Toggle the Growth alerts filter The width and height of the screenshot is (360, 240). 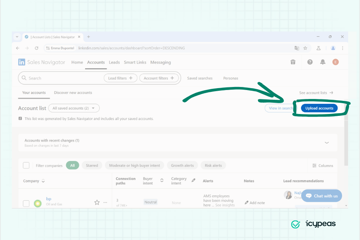(x=182, y=165)
